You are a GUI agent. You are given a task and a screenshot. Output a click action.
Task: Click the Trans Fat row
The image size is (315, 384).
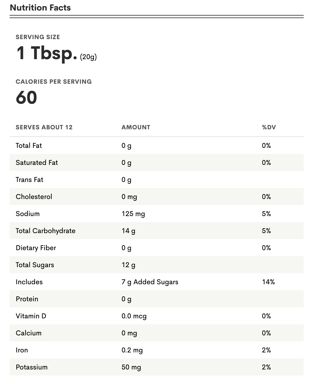[156, 180]
